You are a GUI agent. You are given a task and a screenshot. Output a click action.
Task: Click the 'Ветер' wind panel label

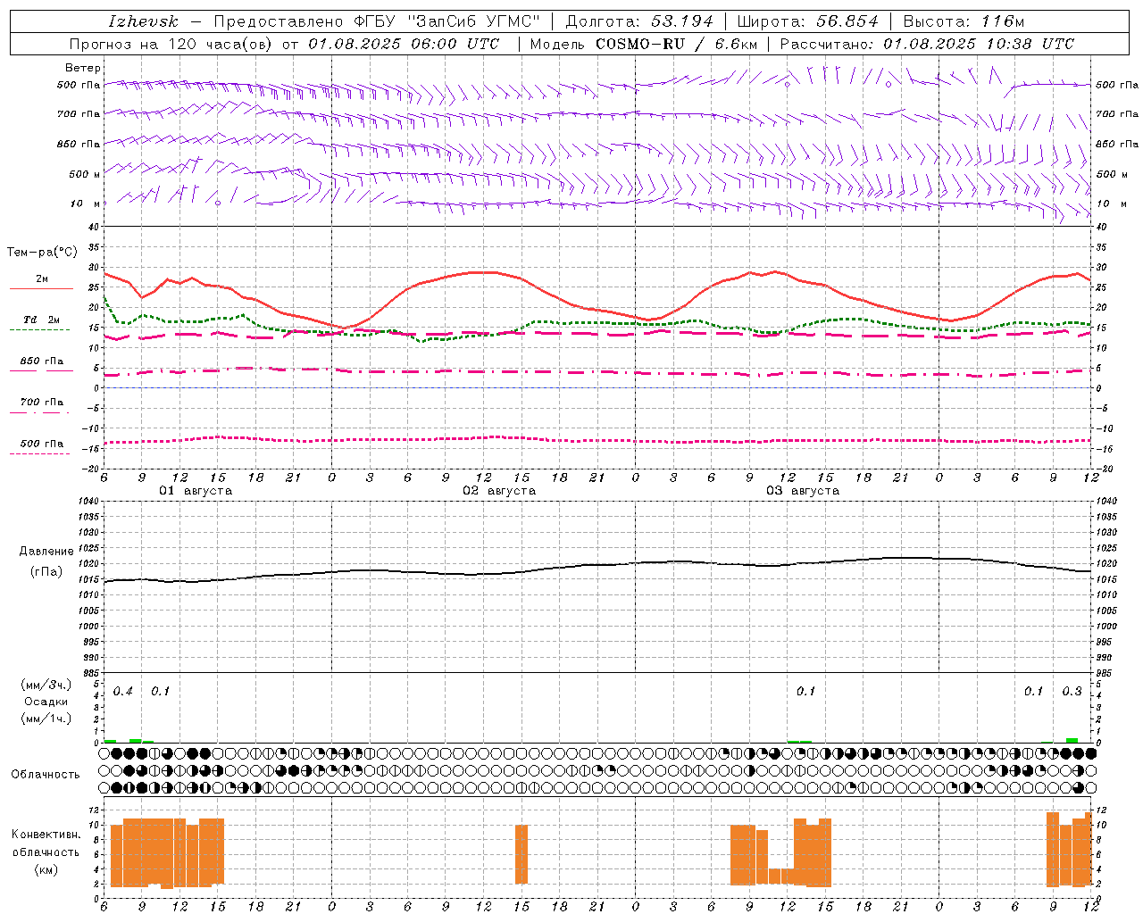pos(83,68)
